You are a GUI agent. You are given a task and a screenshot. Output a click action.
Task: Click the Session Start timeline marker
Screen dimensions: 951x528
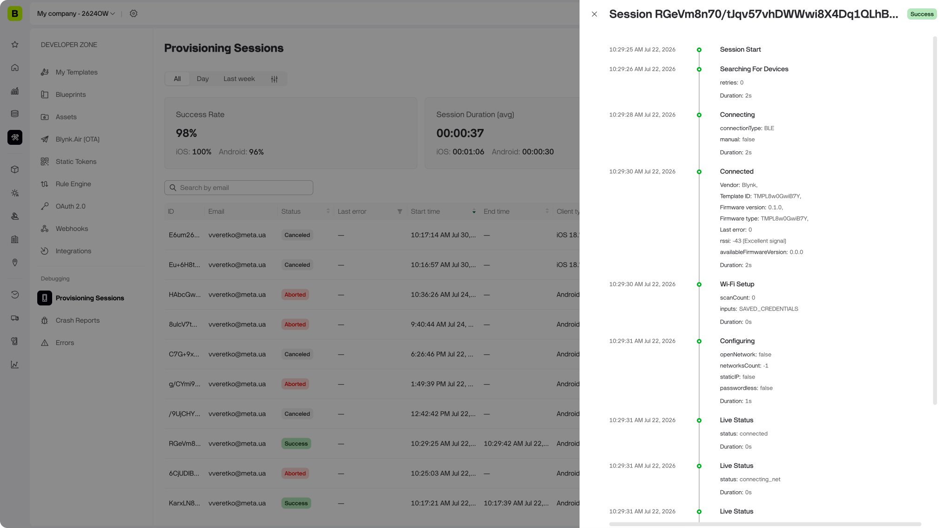coord(699,50)
